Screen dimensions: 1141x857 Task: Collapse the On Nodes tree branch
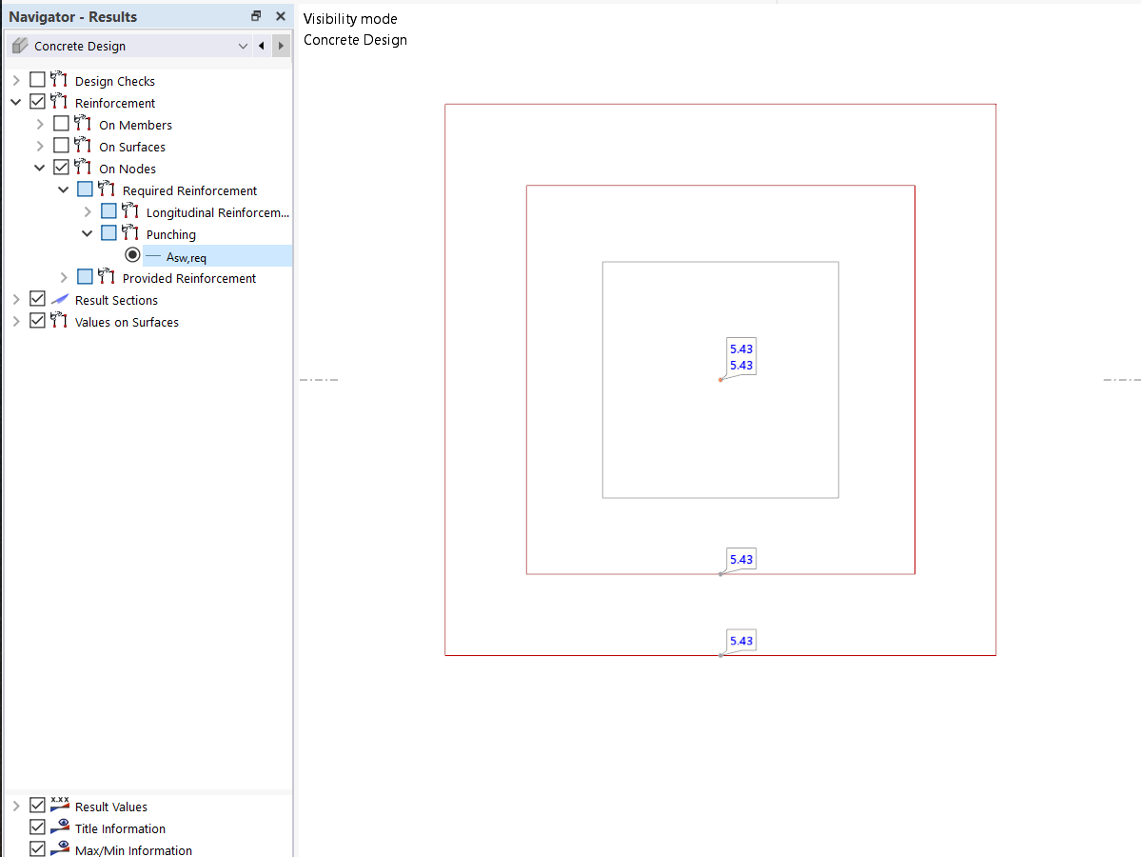click(39, 168)
